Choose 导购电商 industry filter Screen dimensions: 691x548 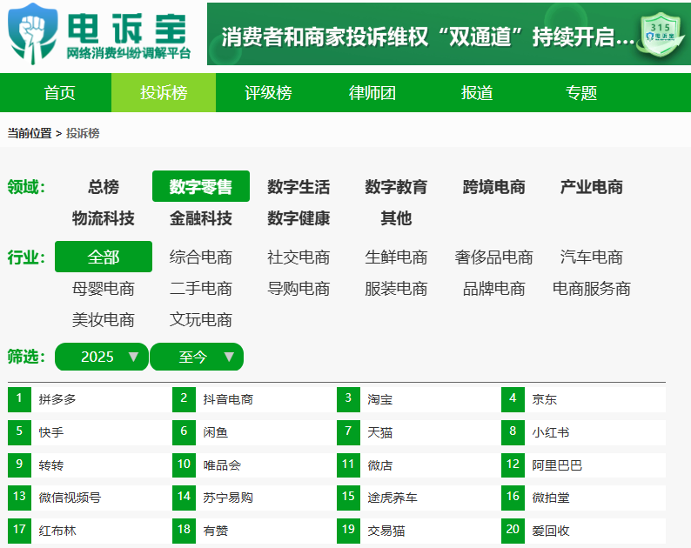(x=299, y=289)
